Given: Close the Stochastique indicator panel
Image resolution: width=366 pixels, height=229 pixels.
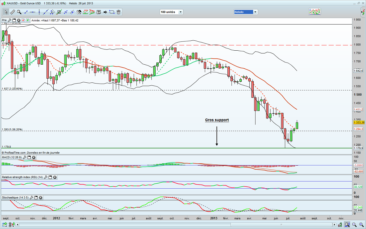Looking at the screenshot, I should 40,198.
